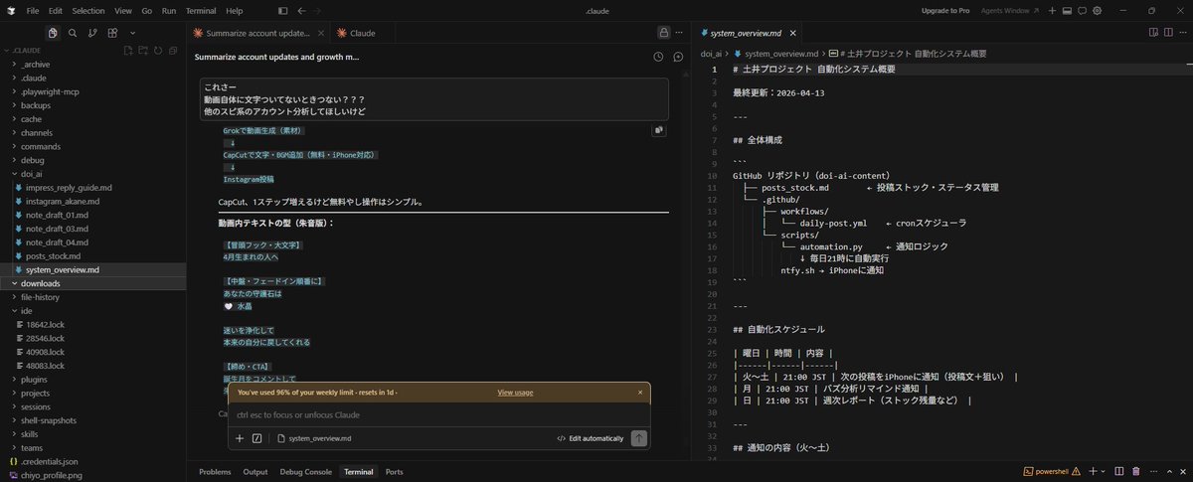Click the slash command icon in Claude input
The image size is (1193, 482).
pos(257,437)
